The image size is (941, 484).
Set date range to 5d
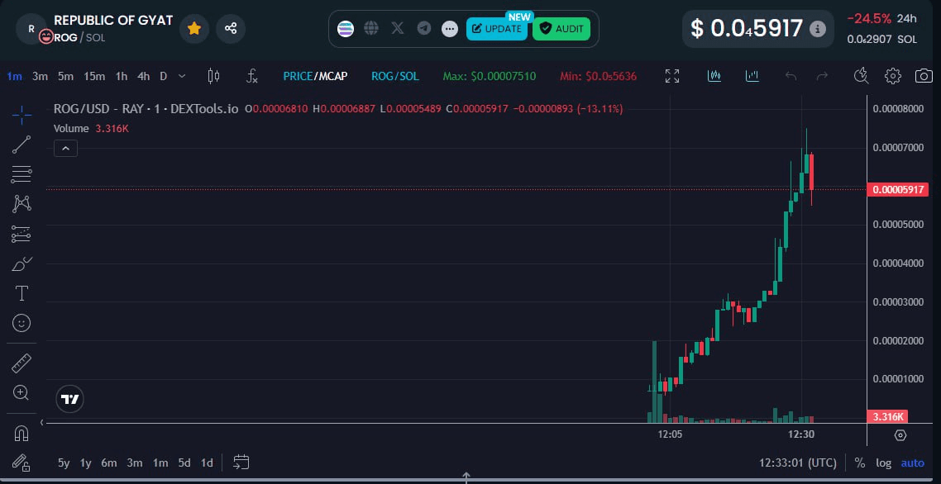point(184,463)
